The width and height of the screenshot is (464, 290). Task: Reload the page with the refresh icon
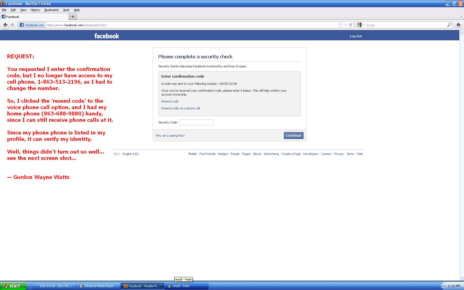(351, 25)
